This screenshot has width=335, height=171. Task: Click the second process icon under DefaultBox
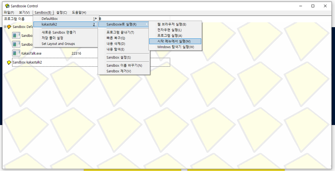tap(16, 44)
